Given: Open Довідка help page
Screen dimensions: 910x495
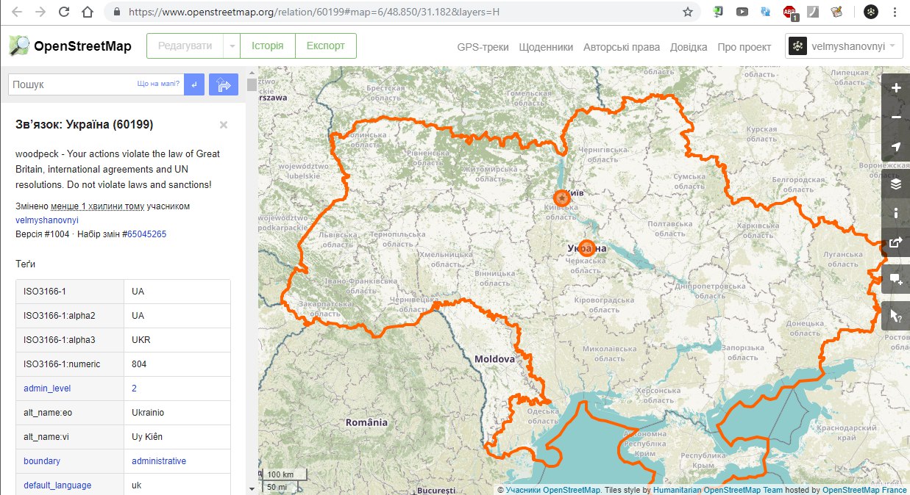Looking at the screenshot, I should point(689,46).
